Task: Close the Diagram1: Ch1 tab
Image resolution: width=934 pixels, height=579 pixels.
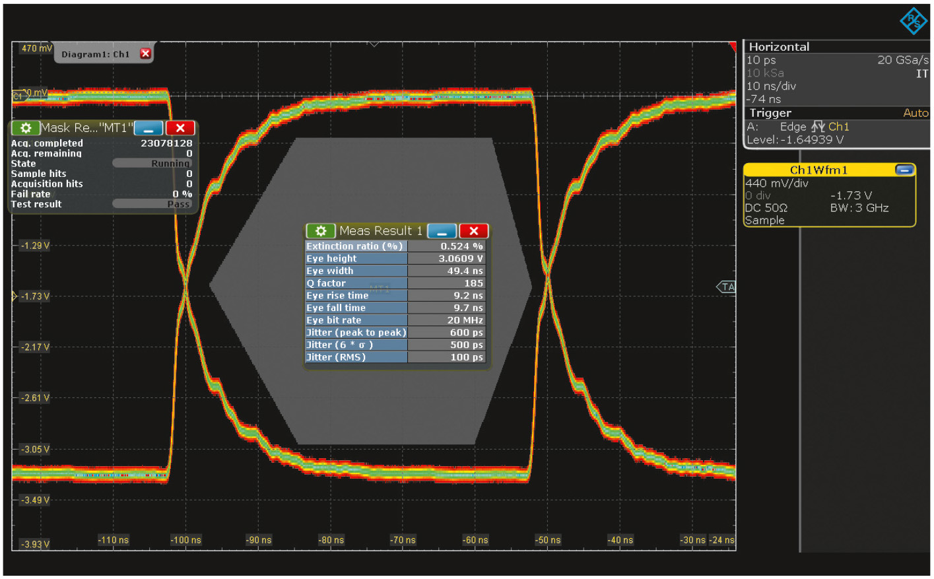Action: (145, 53)
